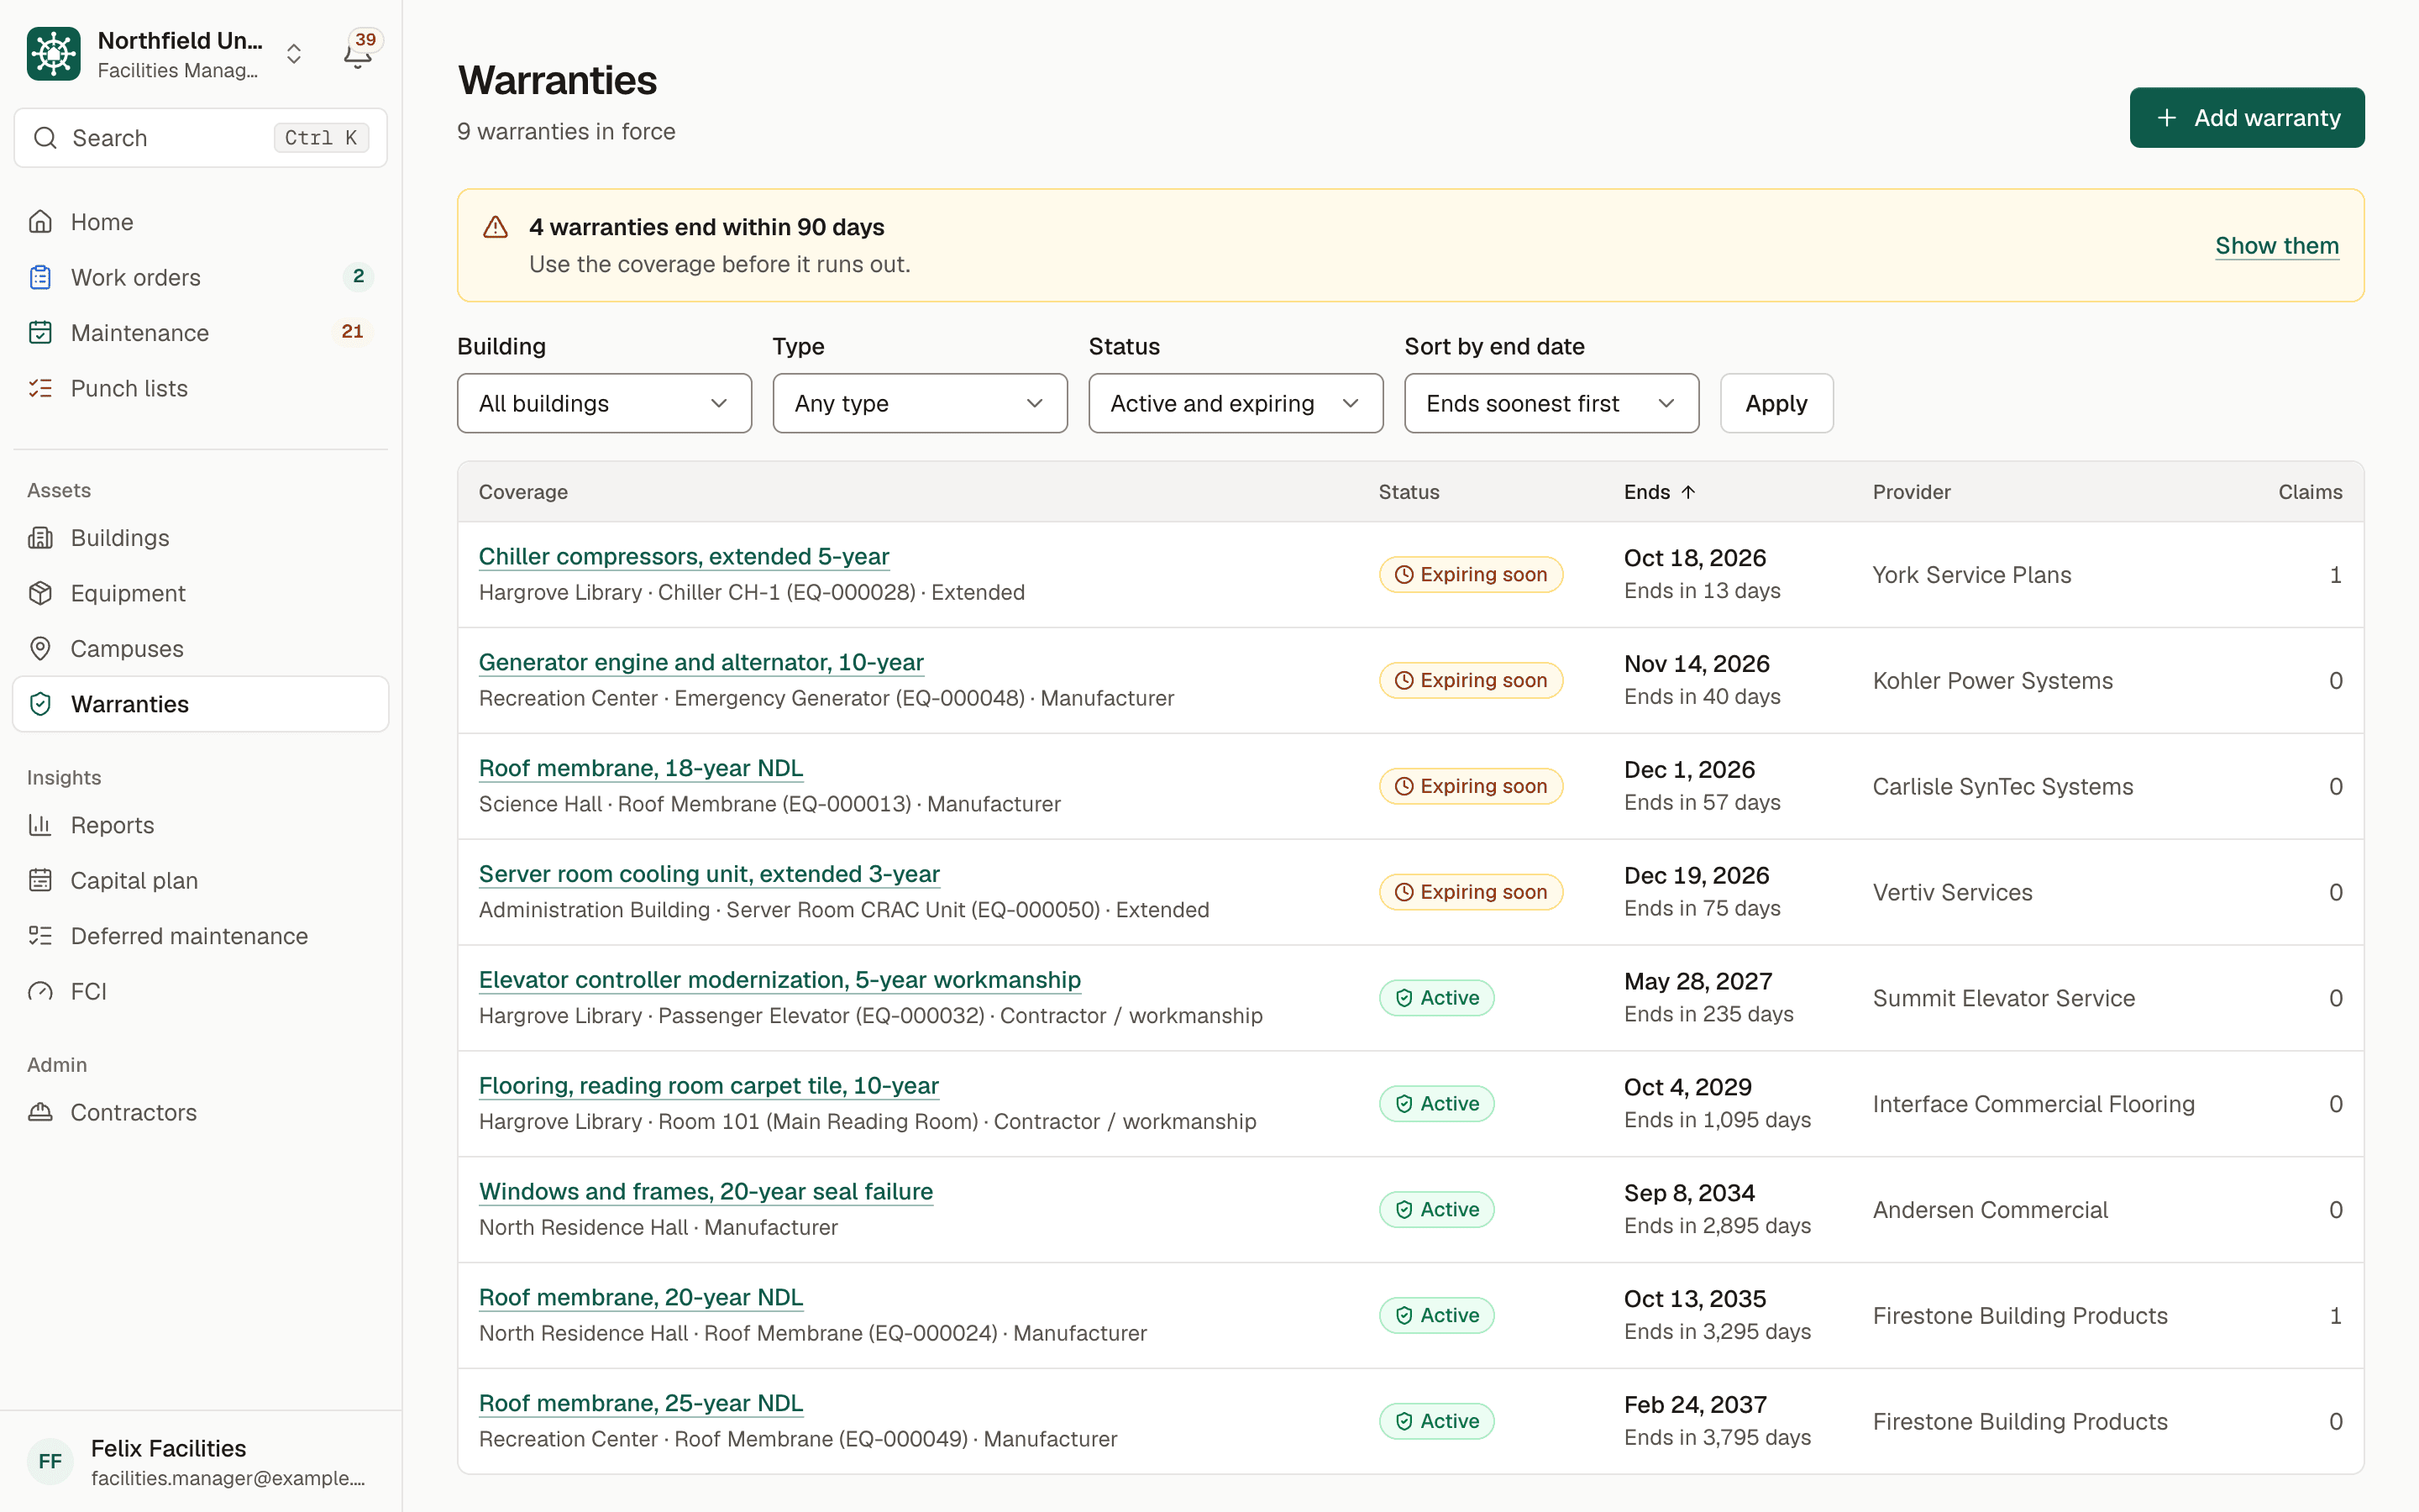Open Maintenance in the sidebar

[x=200, y=333]
